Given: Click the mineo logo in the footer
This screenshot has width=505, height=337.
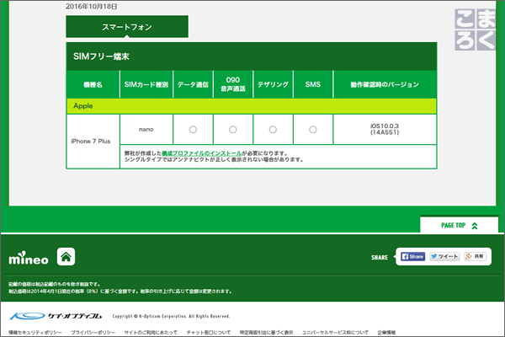Looking at the screenshot, I should (29, 258).
